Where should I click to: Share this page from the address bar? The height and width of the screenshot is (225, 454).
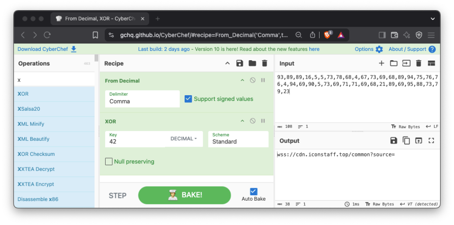pyautogui.click(x=312, y=35)
